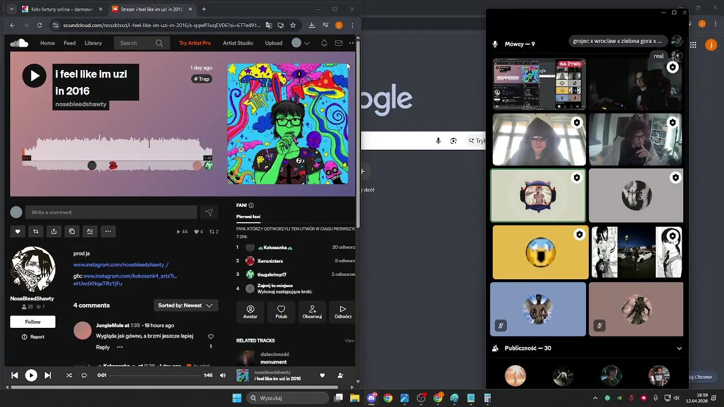This screenshot has height=407, width=724.
Task: Go to SoundCloud Home
Action: point(48,43)
